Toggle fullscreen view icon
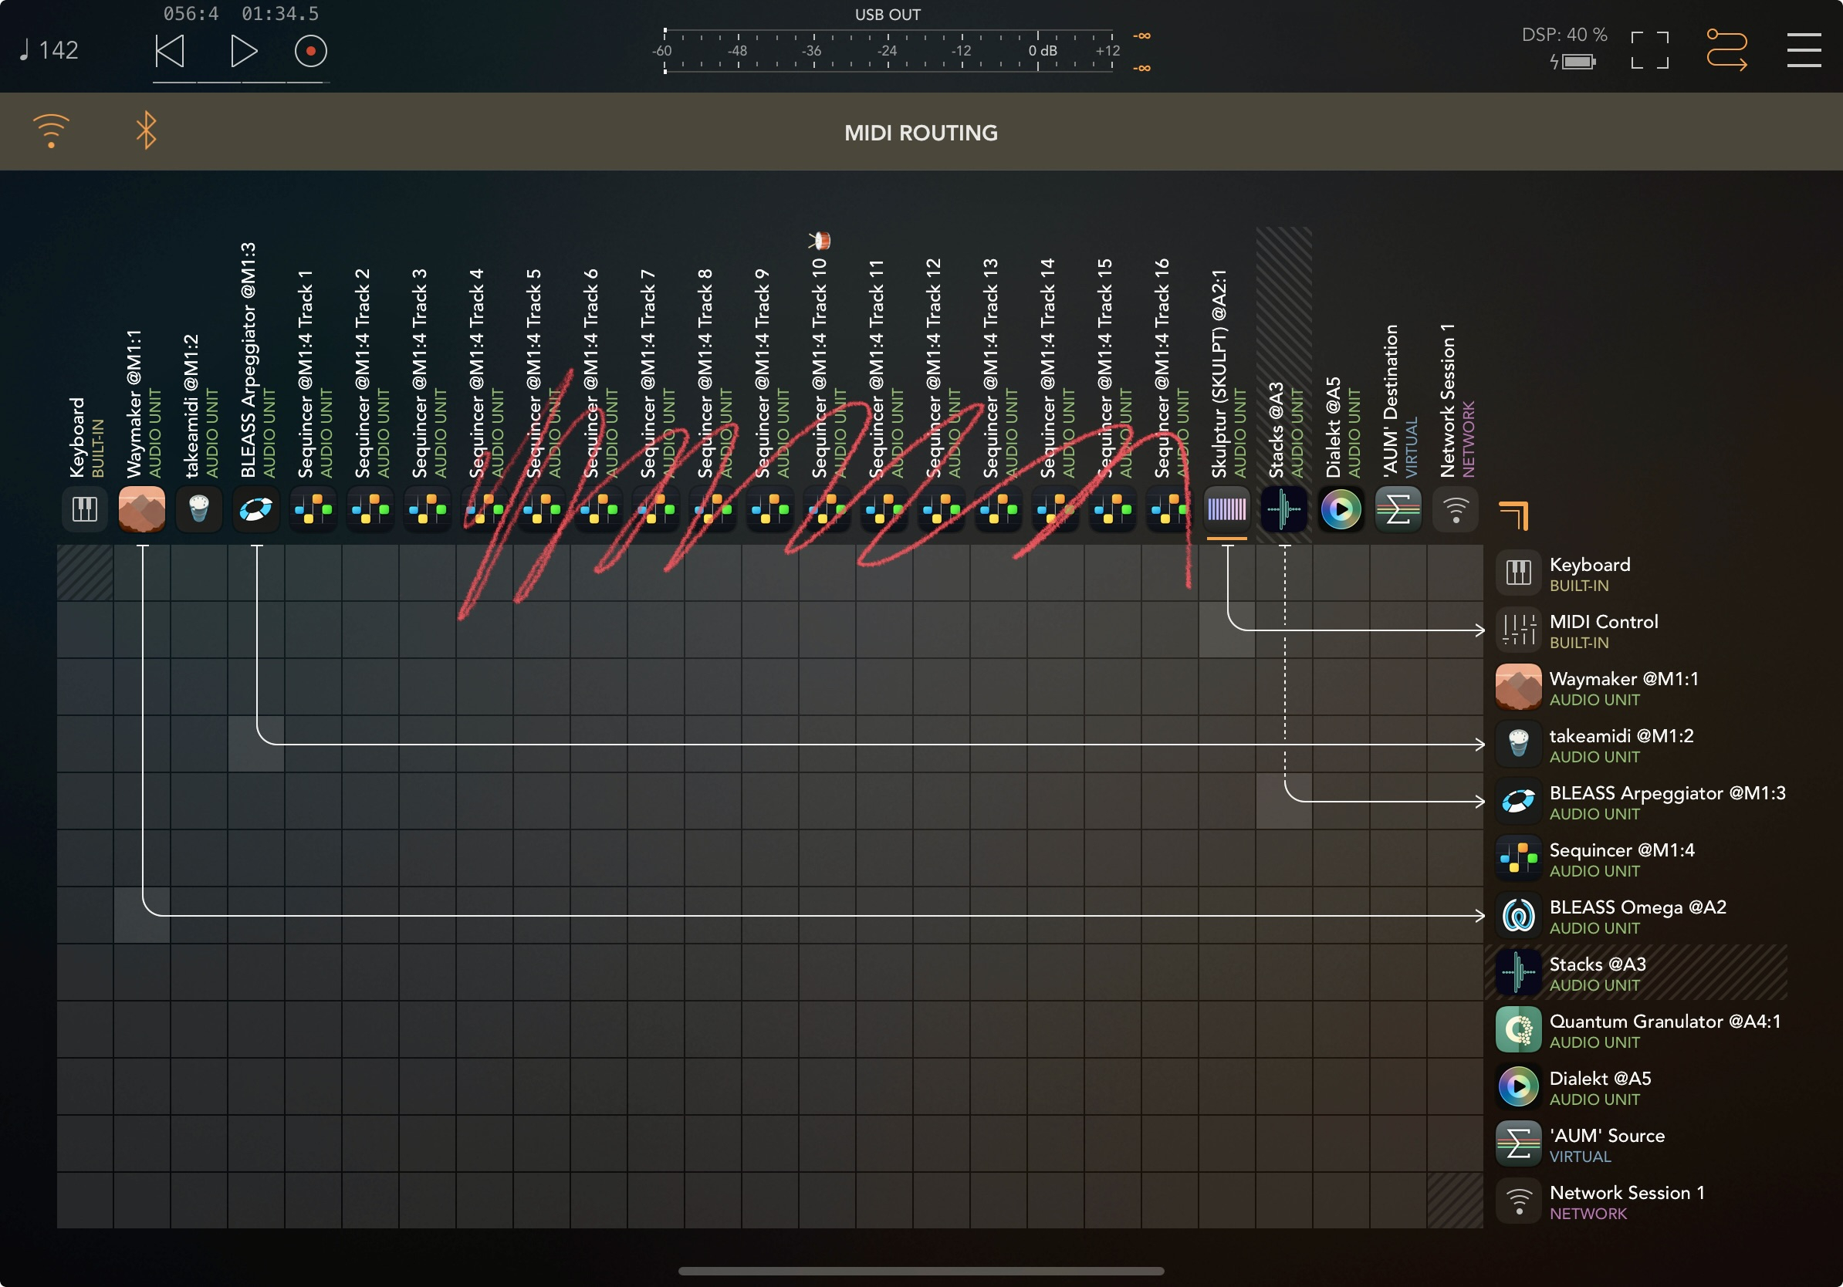The height and width of the screenshot is (1287, 1843). [x=1649, y=49]
